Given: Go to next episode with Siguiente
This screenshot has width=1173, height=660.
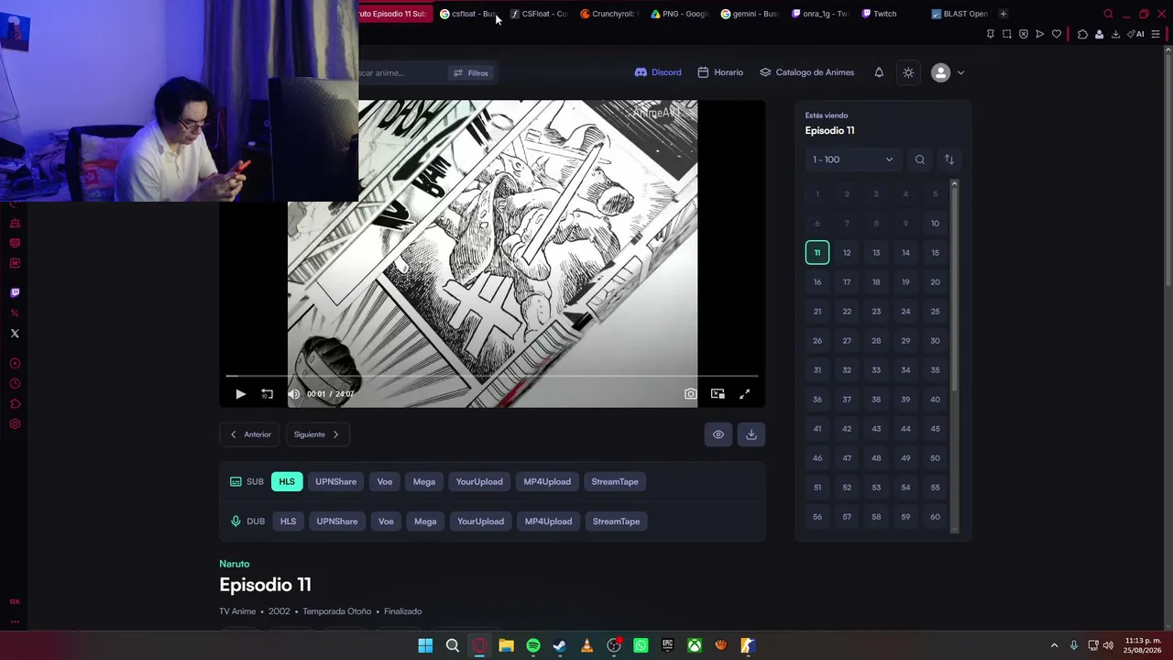Looking at the screenshot, I should (317, 434).
